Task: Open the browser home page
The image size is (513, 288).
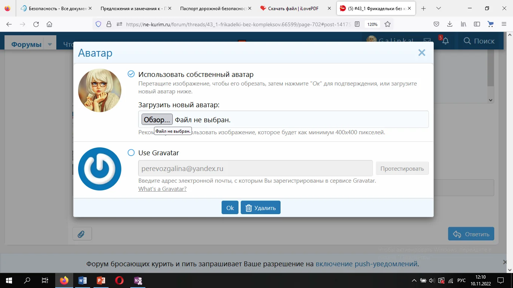Action: [49, 24]
